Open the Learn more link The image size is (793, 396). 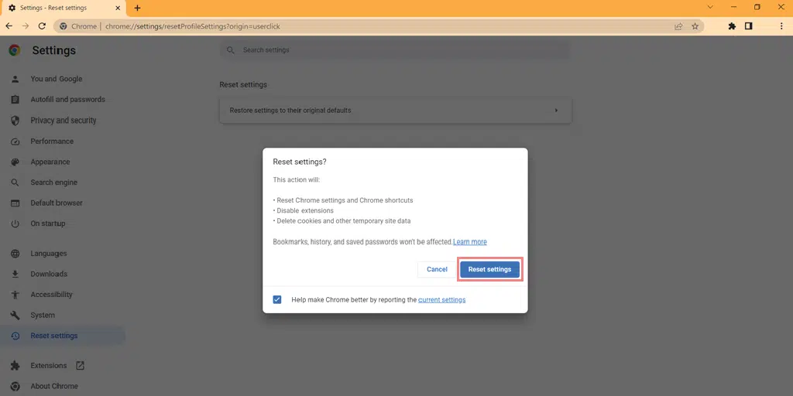coord(470,242)
